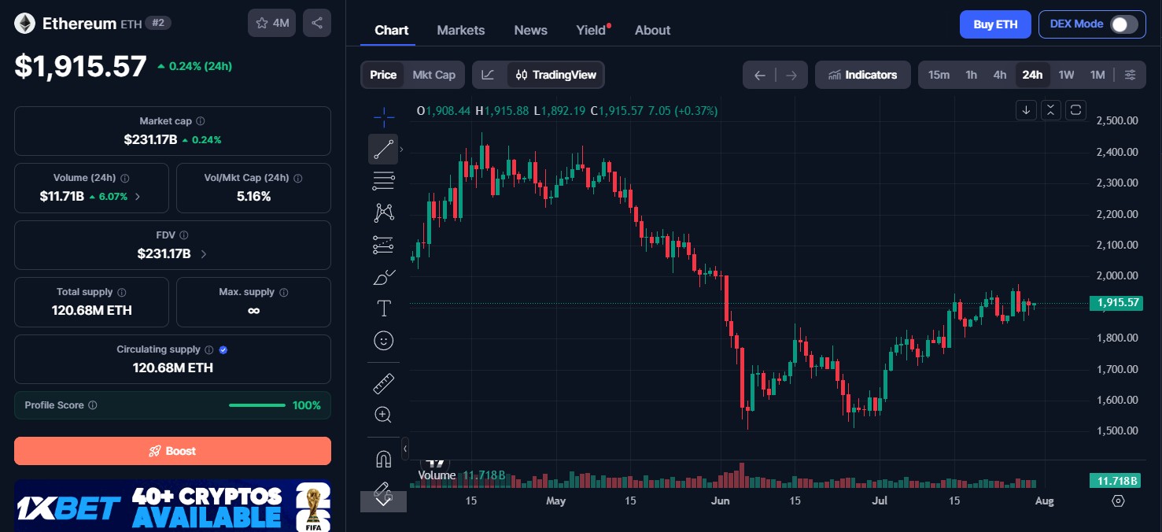Show Profile Score info icon
Image resolution: width=1162 pixels, height=532 pixels.
point(93,405)
